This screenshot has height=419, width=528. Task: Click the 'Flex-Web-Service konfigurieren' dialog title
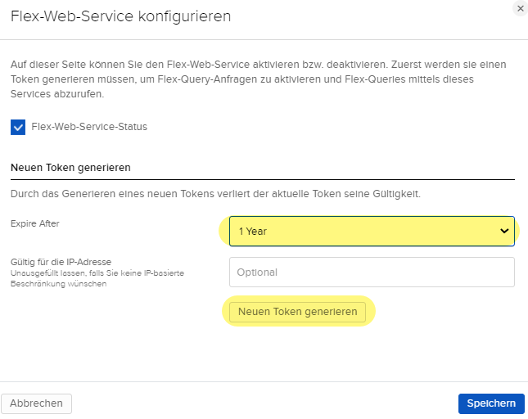pos(120,16)
